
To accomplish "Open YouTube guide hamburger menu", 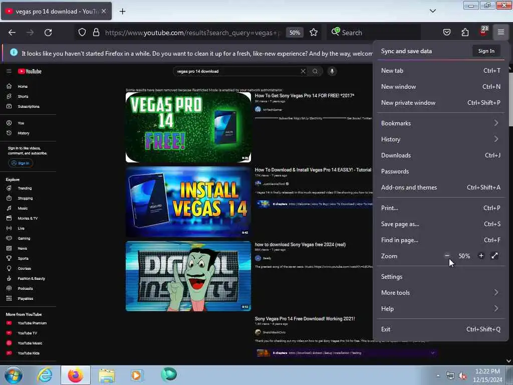I will (x=9, y=71).
